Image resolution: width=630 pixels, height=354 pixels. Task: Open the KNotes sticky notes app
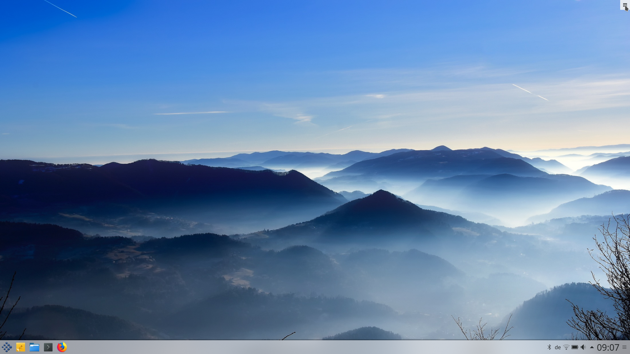(x=20, y=347)
